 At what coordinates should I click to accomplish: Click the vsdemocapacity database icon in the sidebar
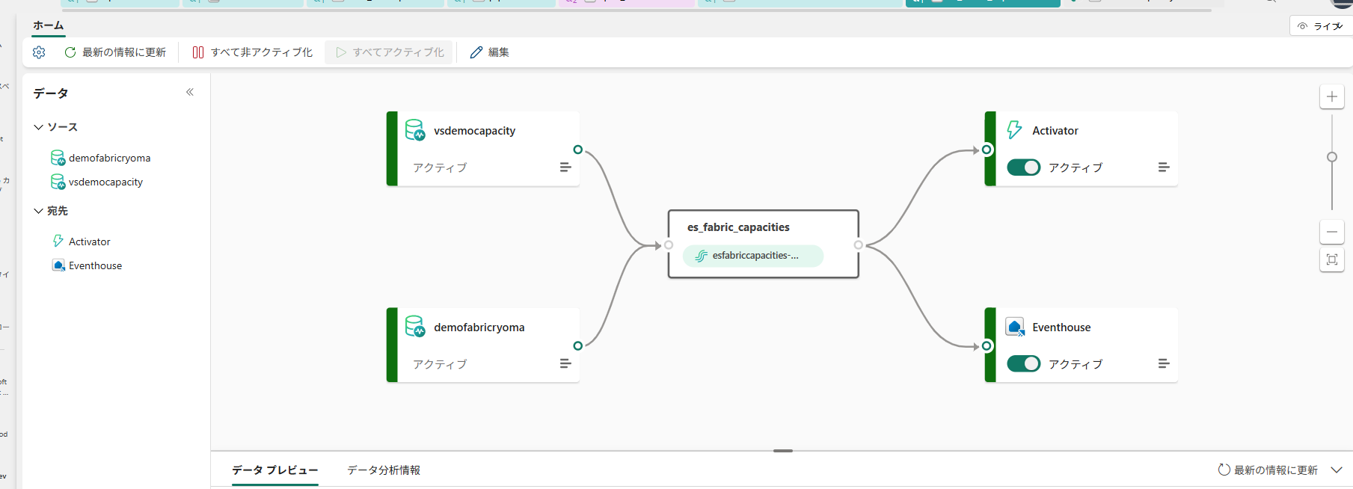[58, 182]
